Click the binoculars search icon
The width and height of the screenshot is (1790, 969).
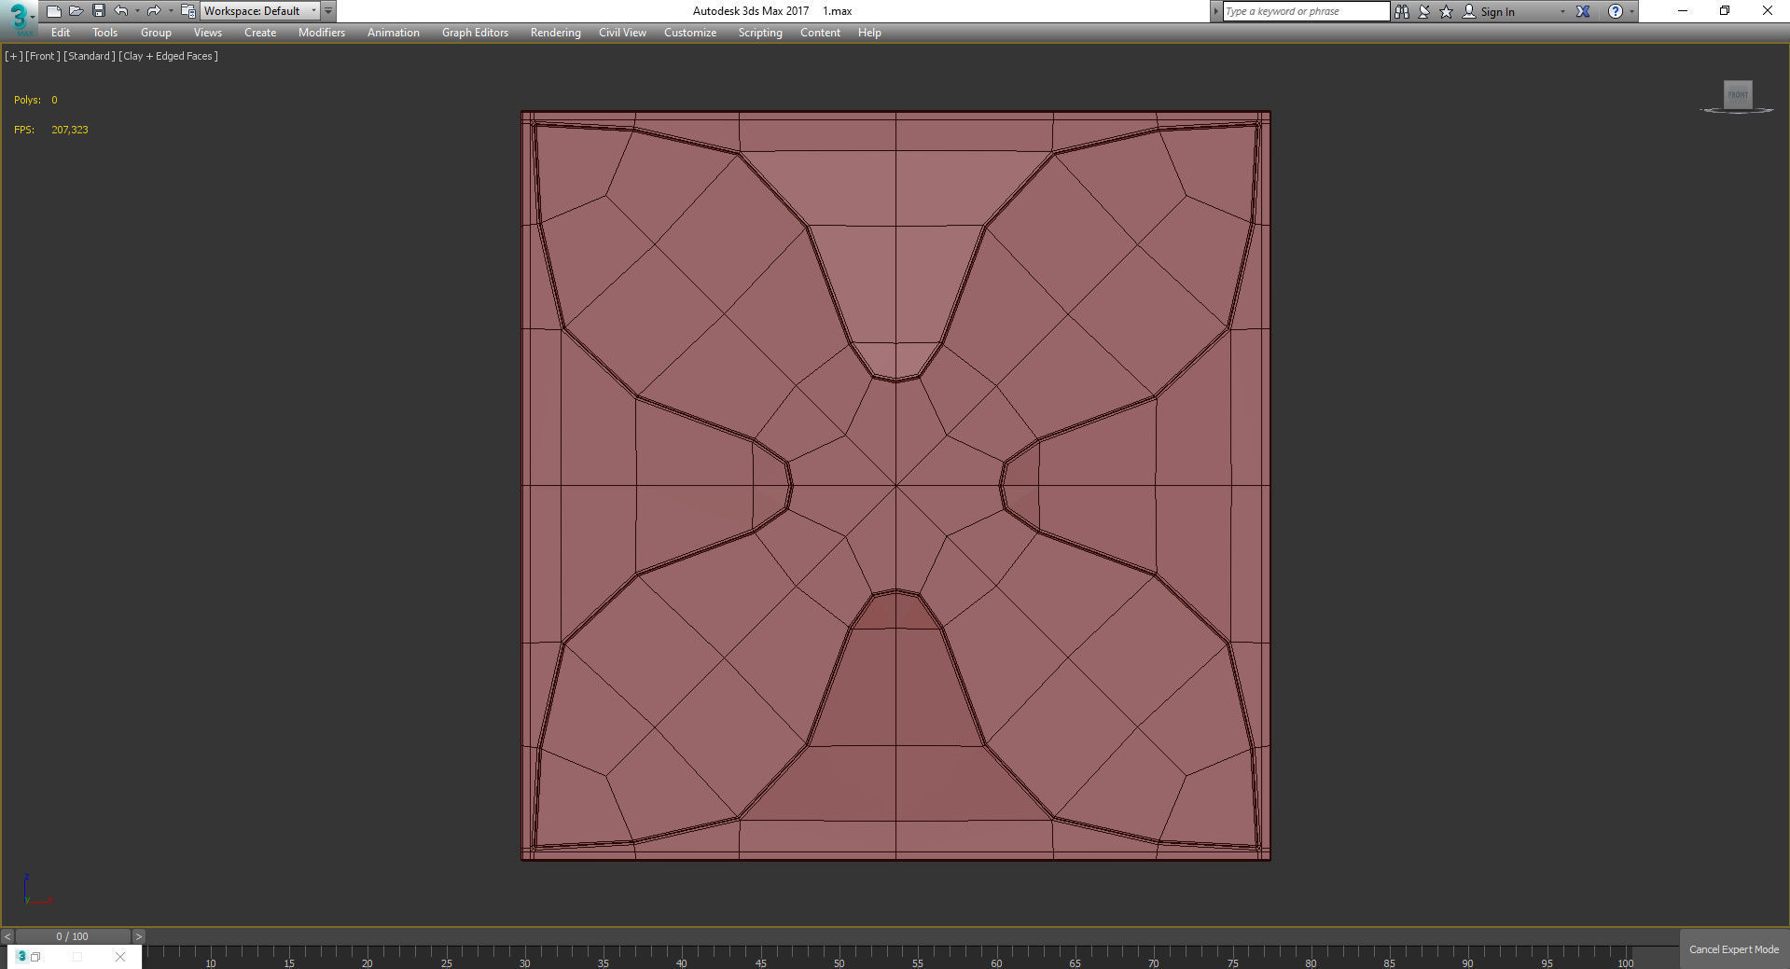1401,11
